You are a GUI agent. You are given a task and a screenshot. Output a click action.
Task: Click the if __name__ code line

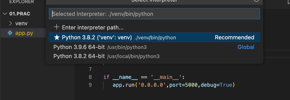click(x=144, y=77)
